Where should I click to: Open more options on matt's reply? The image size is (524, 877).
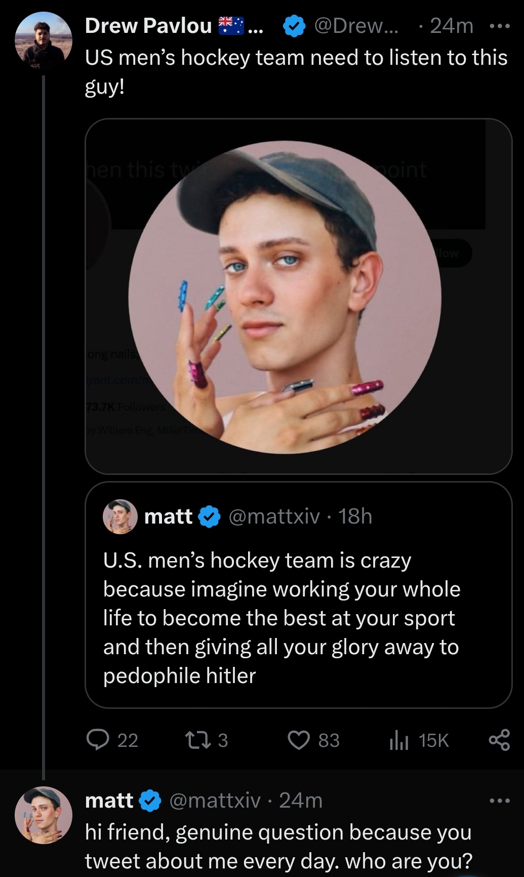(x=500, y=801)
